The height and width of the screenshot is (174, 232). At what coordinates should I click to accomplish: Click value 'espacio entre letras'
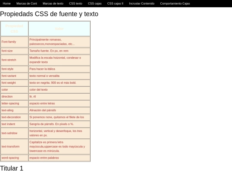point(59,104)
